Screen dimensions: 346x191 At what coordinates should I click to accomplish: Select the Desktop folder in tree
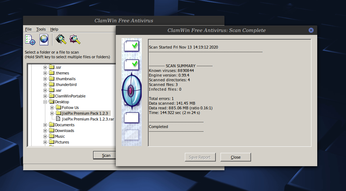tap(62, 102)
